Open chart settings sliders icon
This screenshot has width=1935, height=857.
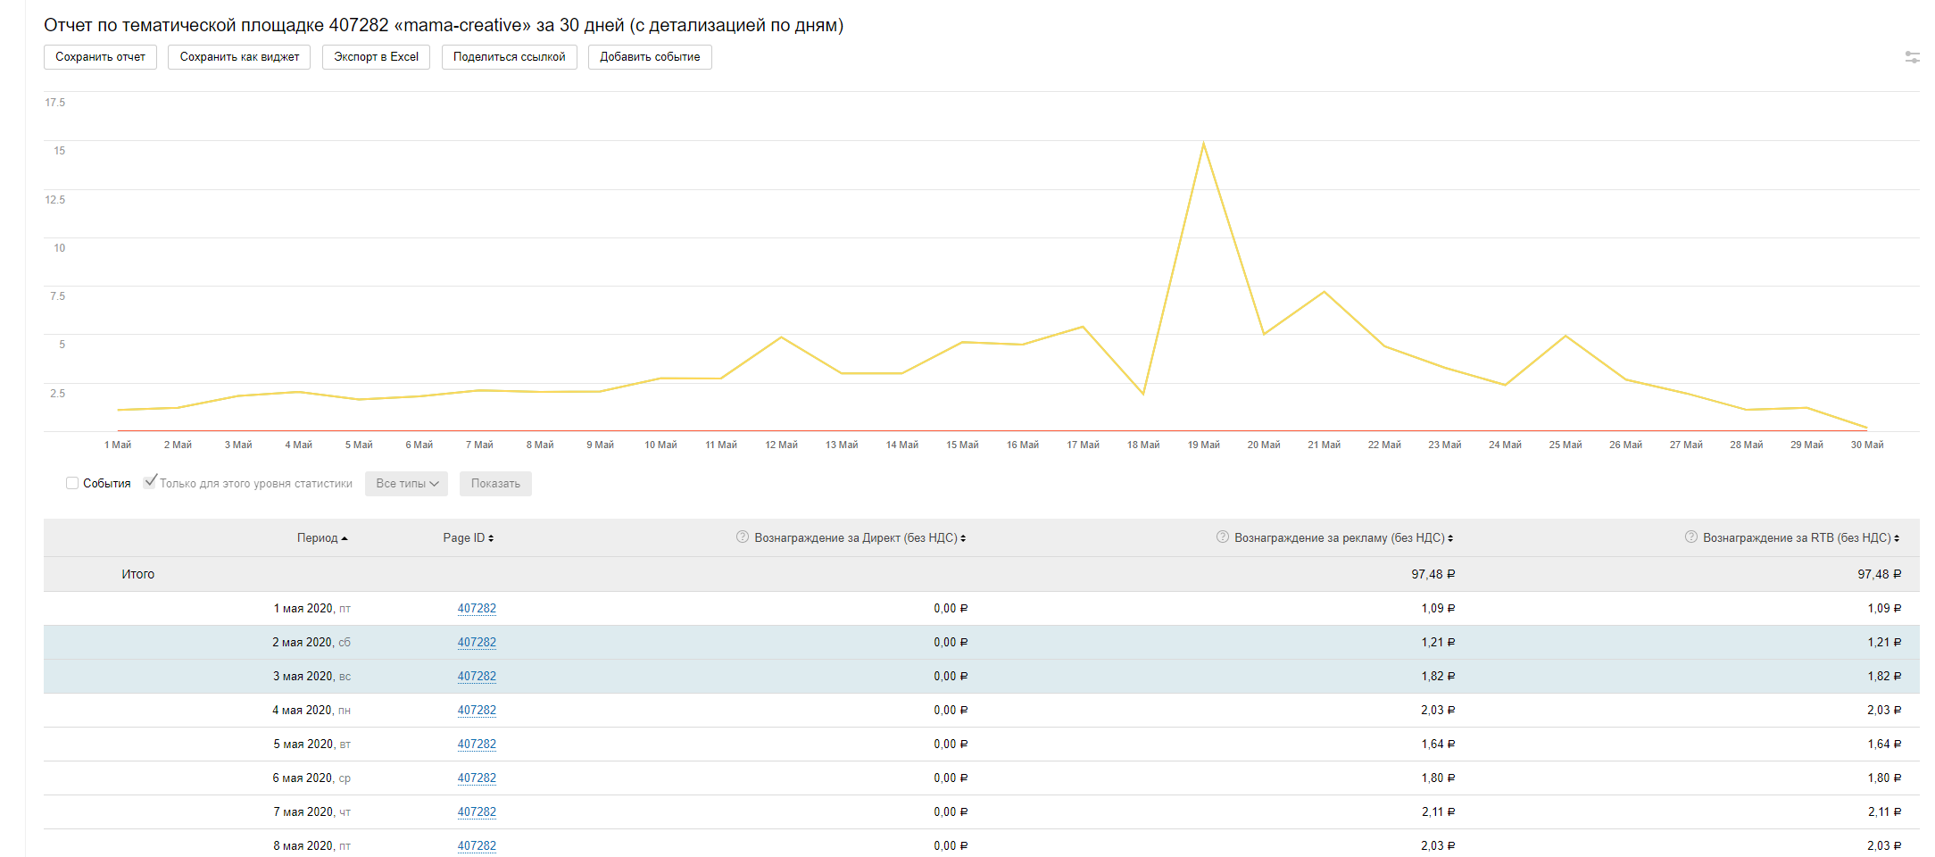pyautogui.click(x=1912, y=57)
